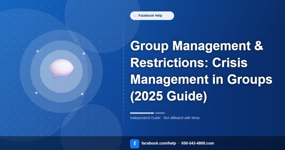Select the "(2025 Guide)" text in the title

click(169, 96)
